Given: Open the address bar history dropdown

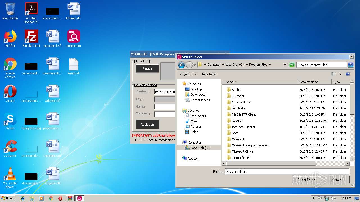Looking at the screenshot, I should coord(285,65).
